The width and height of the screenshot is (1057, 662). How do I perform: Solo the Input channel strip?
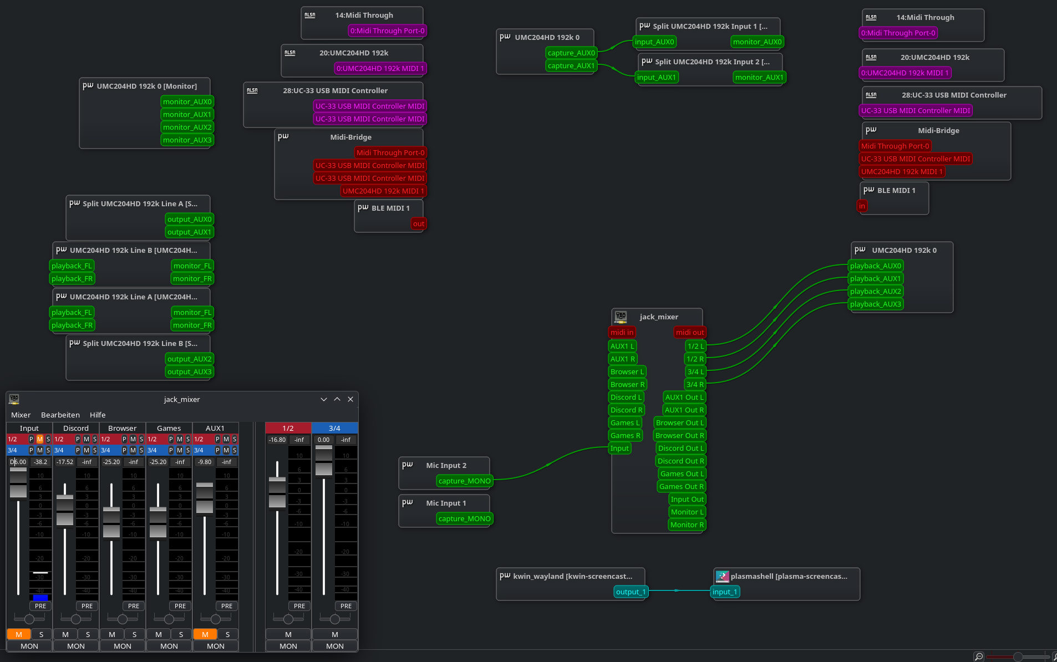[x=41, y=634]
